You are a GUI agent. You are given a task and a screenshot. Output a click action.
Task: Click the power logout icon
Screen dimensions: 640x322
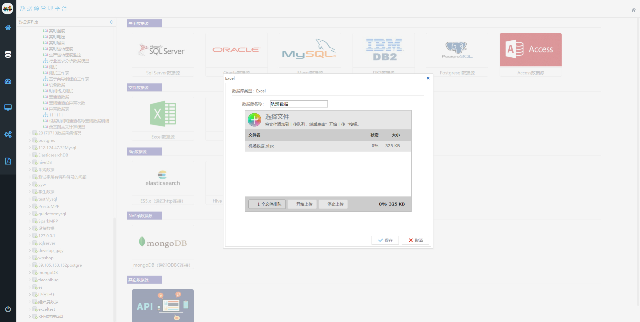point(8,309)
